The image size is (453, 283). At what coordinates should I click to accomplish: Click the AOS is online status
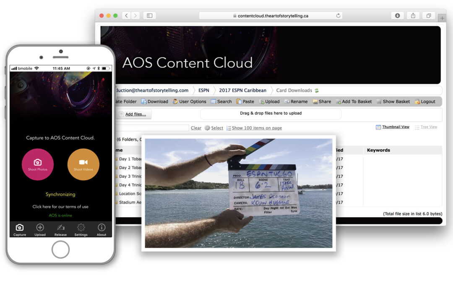tap(60, 215)
